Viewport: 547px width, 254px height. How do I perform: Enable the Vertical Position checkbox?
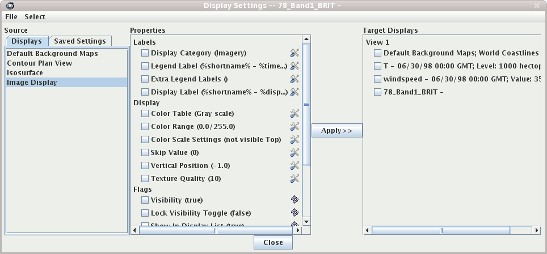145,166
